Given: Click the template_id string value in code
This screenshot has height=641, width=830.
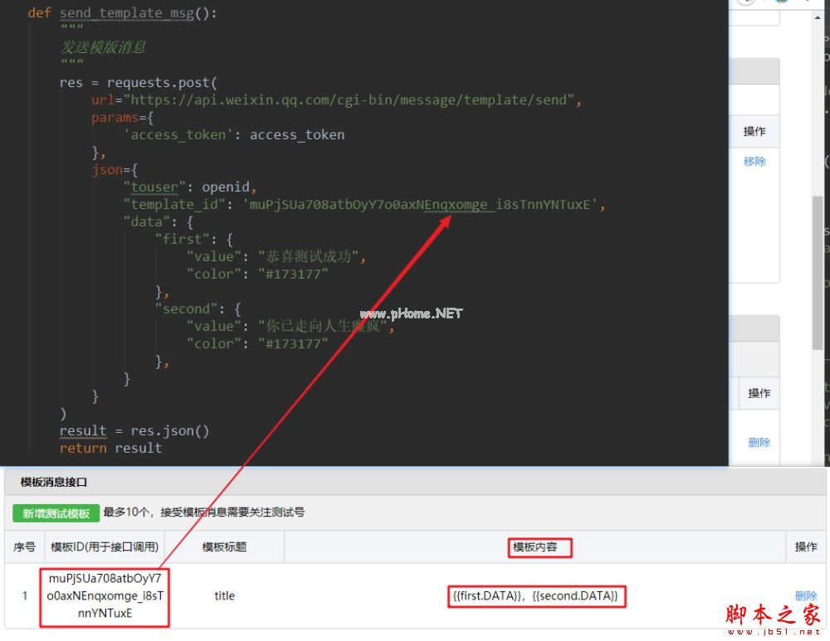Looking at the screenshot, I should 422,205.
